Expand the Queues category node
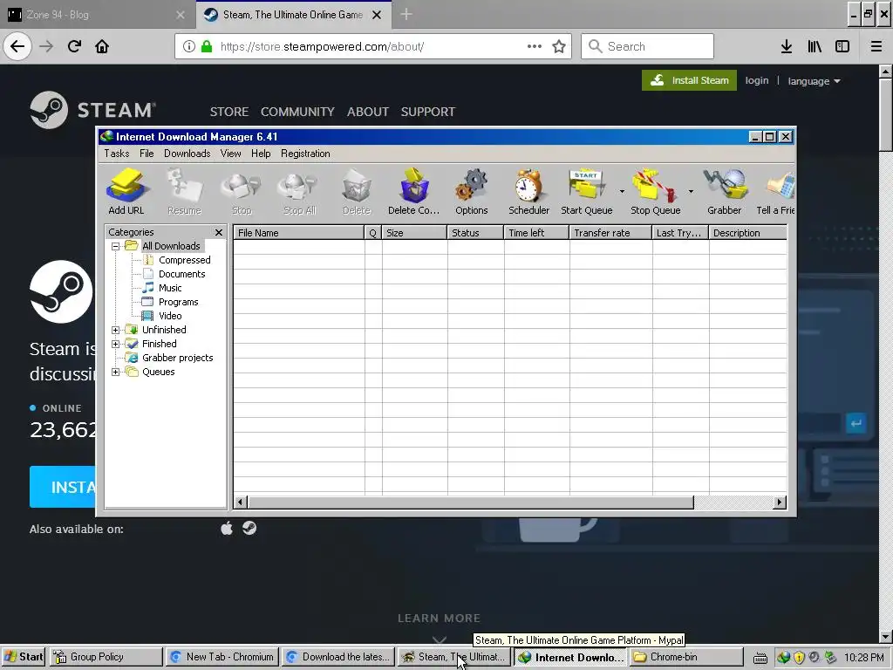893x670 pixels. 116,372
